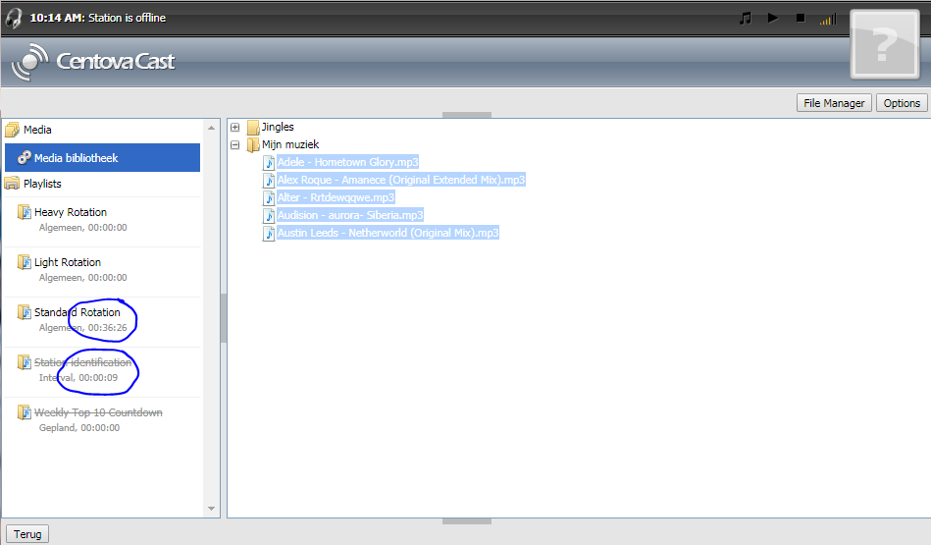Click the Audision track file icon

tap(269, 215)
